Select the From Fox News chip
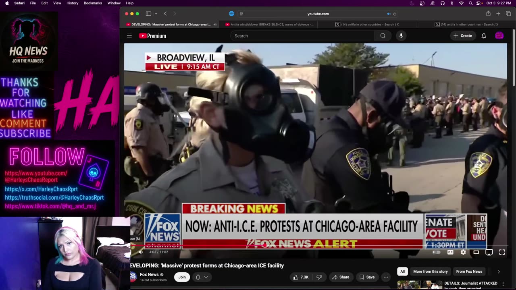 pos(469,271)
